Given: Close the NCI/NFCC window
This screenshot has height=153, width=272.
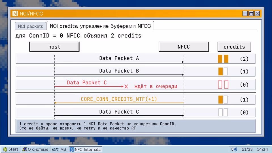Looking at the screenshot, I should tap(257, 13).
